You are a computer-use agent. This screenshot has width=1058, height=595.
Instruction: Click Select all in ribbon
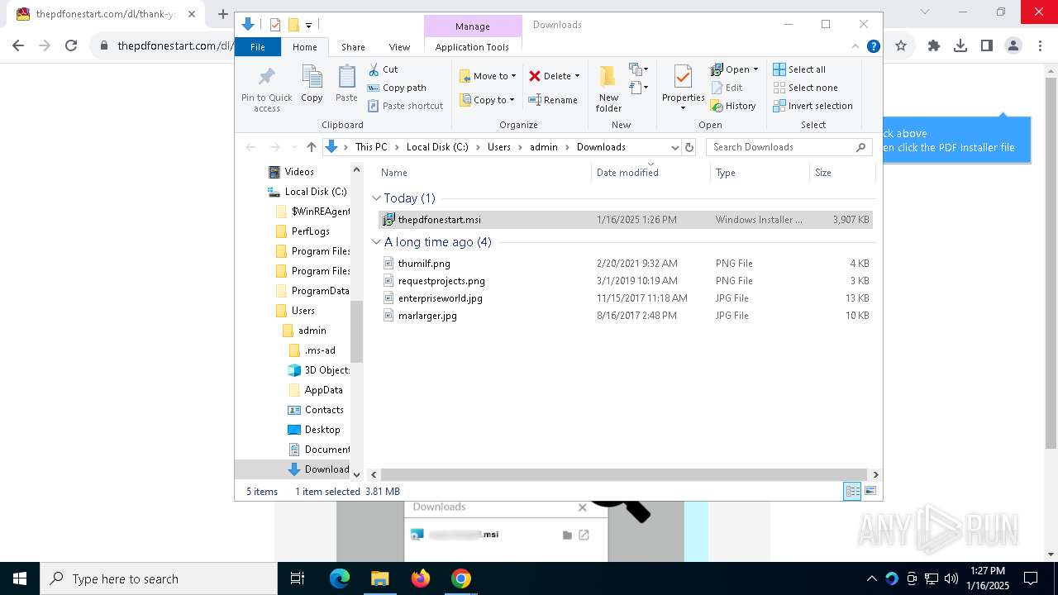799,69
